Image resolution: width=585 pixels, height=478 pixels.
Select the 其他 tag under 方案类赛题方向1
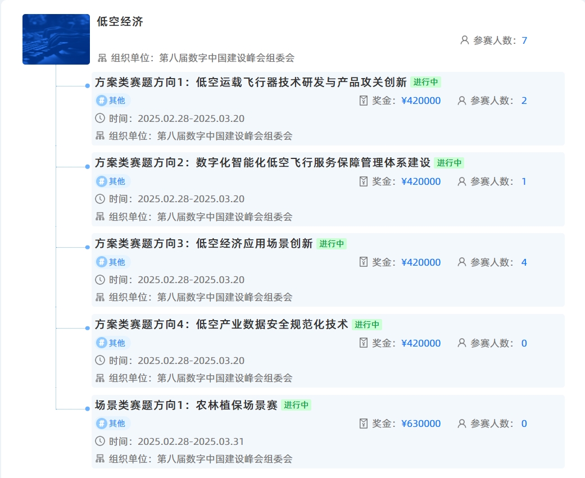click(111, 101)
